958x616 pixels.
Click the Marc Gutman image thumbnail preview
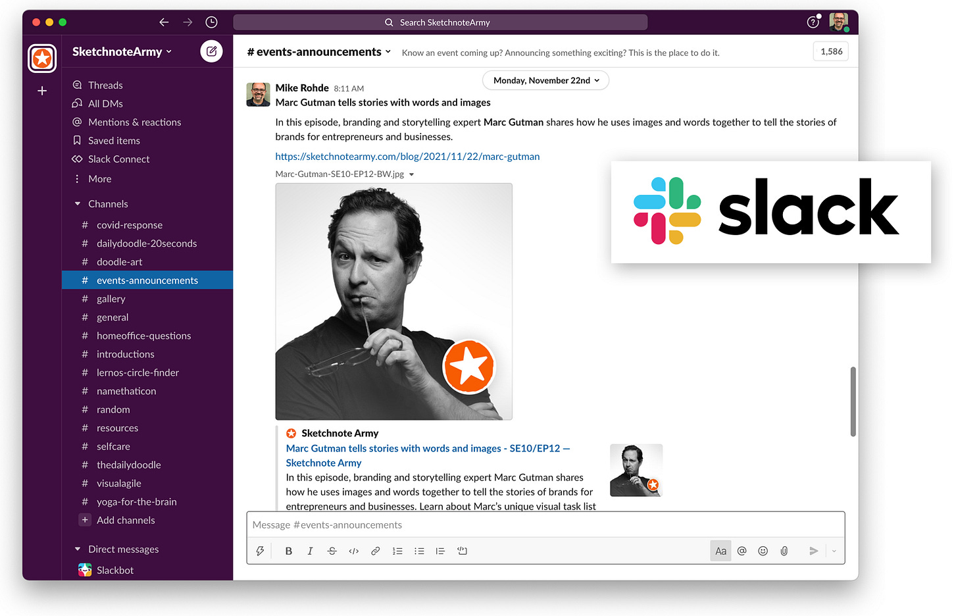(x=636, y=469)
